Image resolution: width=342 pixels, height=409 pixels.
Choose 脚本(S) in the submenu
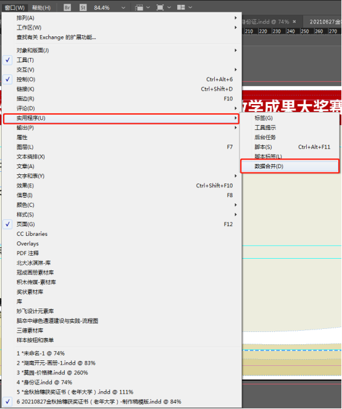pos(290,147)
